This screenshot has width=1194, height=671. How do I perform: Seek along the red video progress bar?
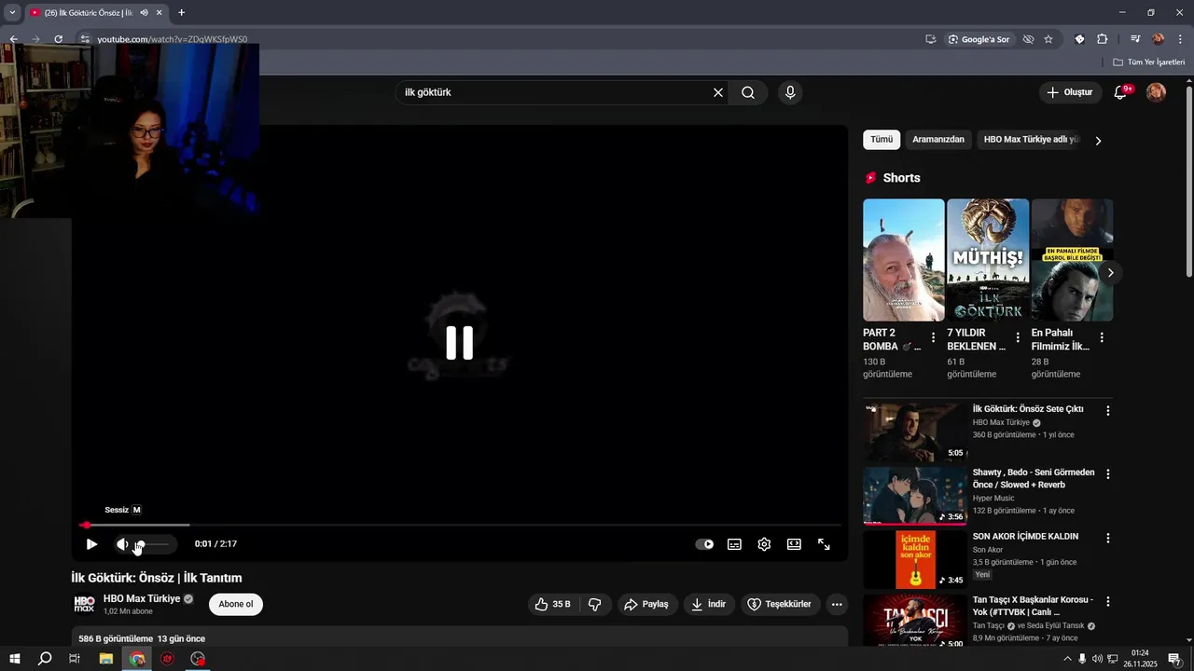[x=460, y=525]
